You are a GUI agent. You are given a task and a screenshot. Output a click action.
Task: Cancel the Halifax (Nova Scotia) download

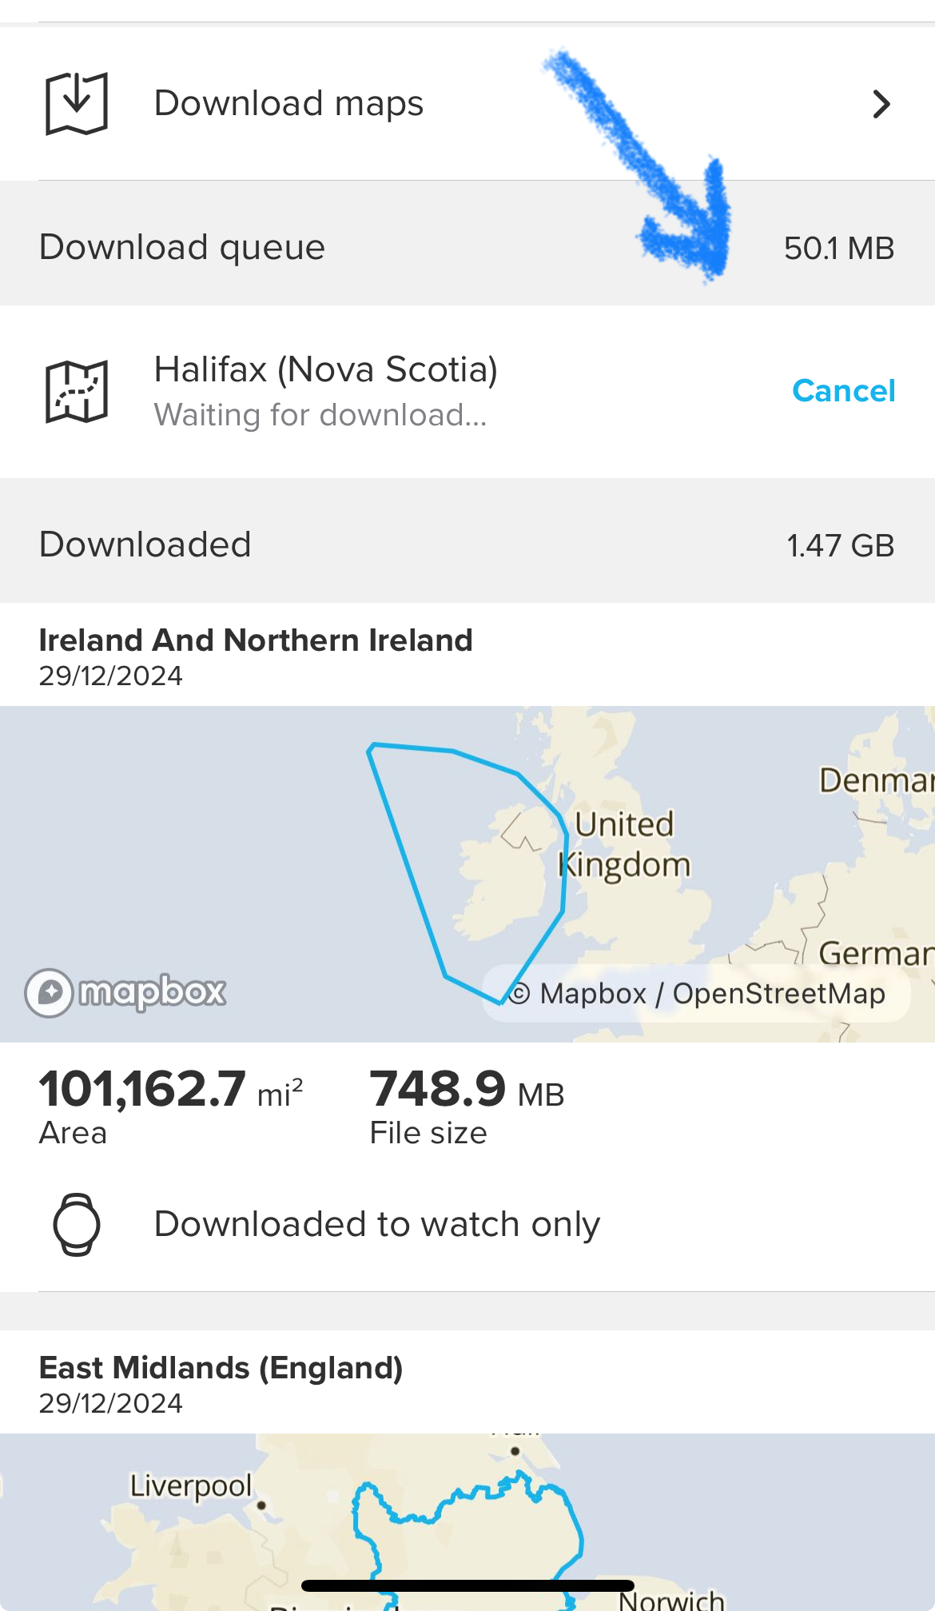click(x=843, y=391)
